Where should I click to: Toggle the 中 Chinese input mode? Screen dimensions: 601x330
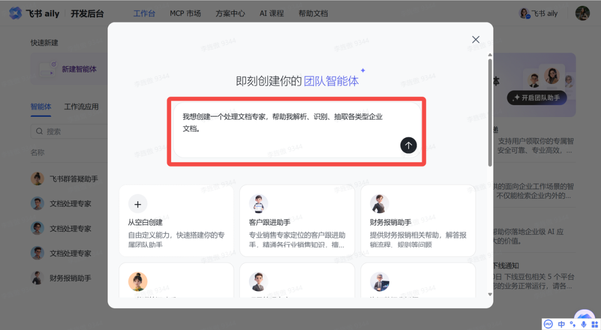(x=561, y=324)
